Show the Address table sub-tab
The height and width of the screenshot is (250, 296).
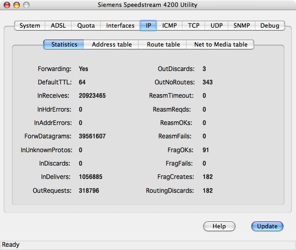(x=112, y=44)
